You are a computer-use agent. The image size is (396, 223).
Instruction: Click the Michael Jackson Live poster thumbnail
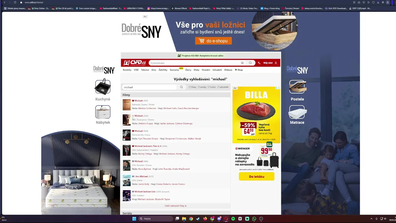point(127,196)
